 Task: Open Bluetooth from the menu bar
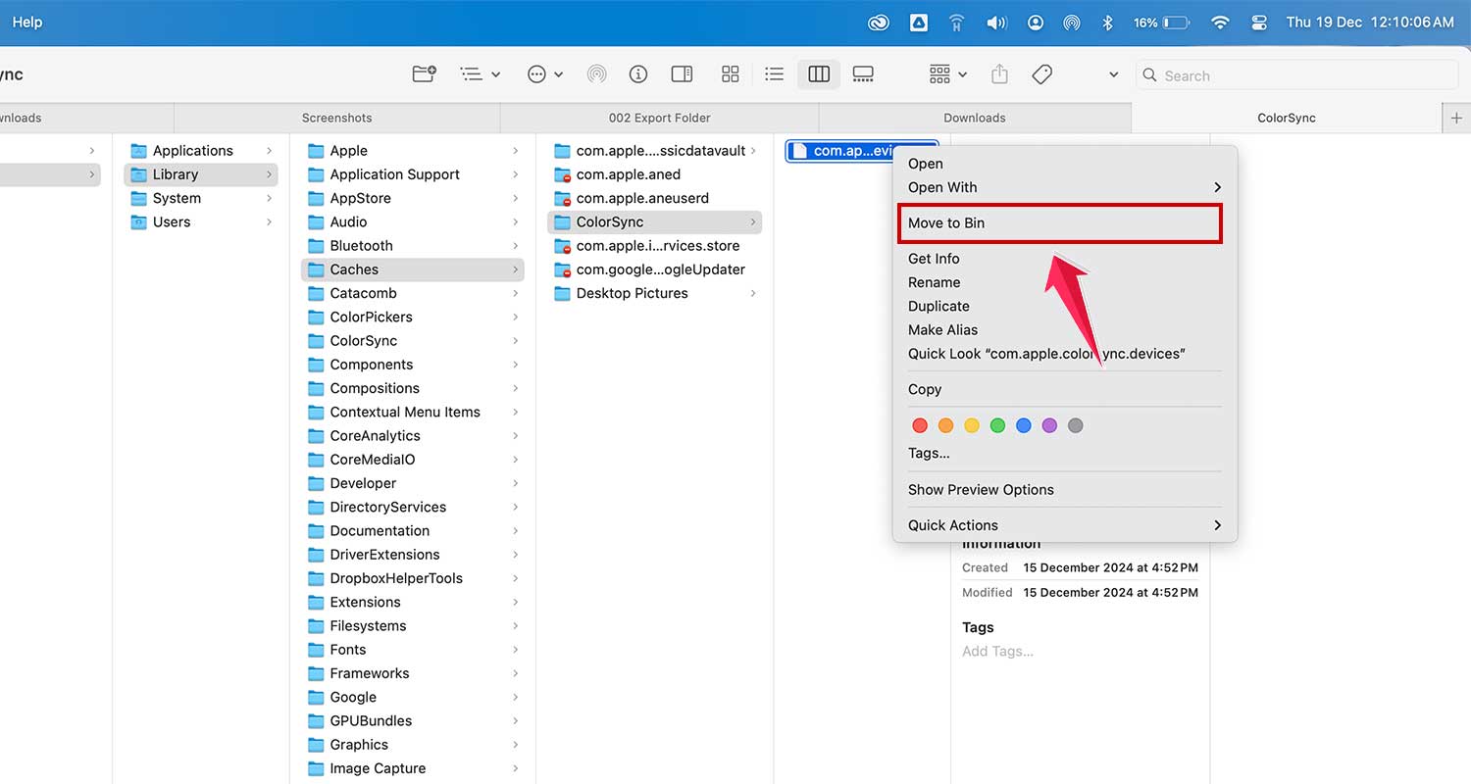[x=1107, y=22]
